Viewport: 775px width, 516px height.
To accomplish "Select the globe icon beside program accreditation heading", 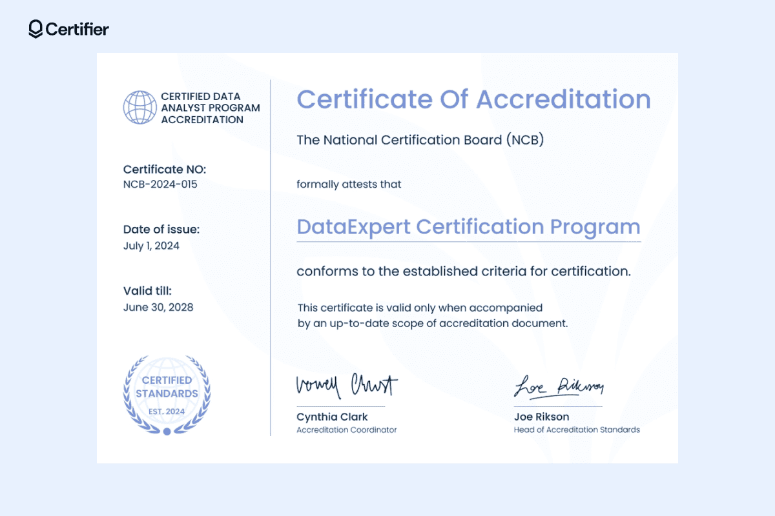I will coord(139,107).
